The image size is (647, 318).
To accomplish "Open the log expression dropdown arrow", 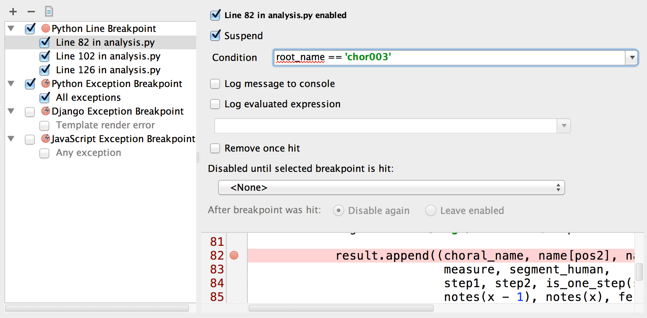I will 564,126.
